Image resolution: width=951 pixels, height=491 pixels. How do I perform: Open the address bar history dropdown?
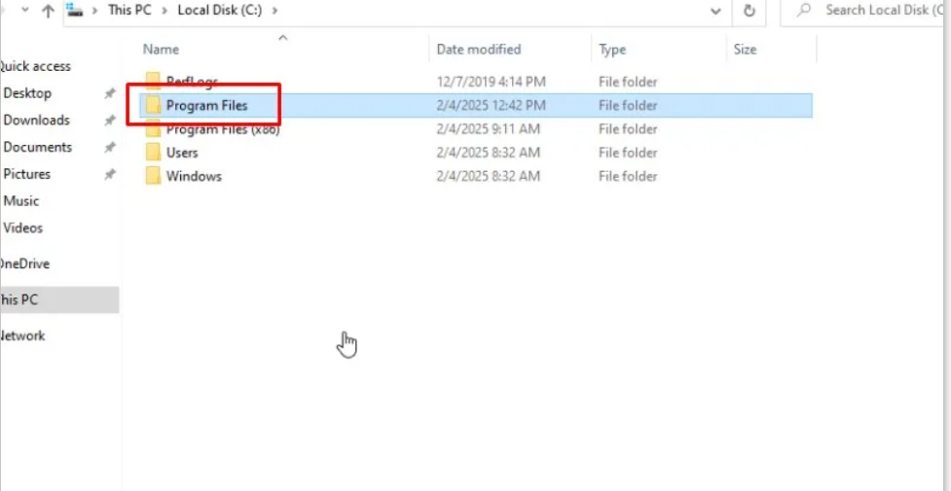716,12
